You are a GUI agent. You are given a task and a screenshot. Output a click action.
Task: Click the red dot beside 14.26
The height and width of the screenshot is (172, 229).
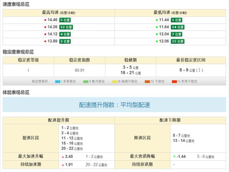click(45, 27)
